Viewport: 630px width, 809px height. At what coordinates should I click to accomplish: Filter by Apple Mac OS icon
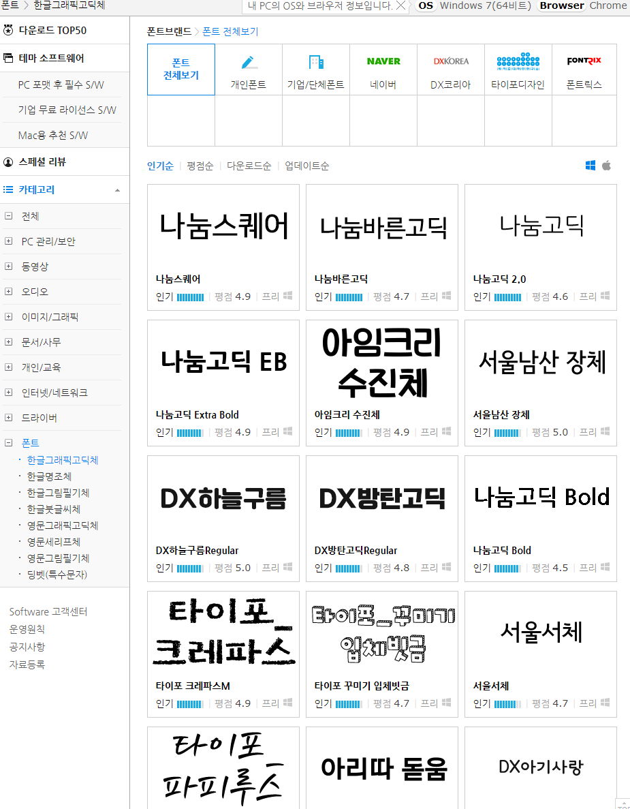pyautogui.click(x=607, y=166)
